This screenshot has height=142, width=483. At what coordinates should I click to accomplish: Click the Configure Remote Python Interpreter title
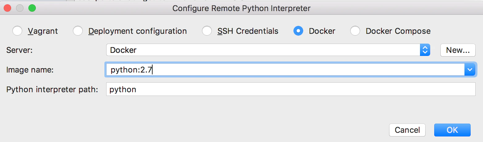pyautogui.click(x=241, y=8)
